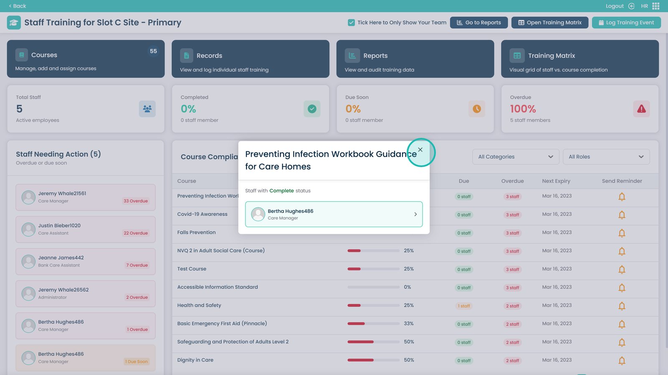Screen dimensions: 668x375
Task: Open the All Roles dropdown
Action: point(606,157)
